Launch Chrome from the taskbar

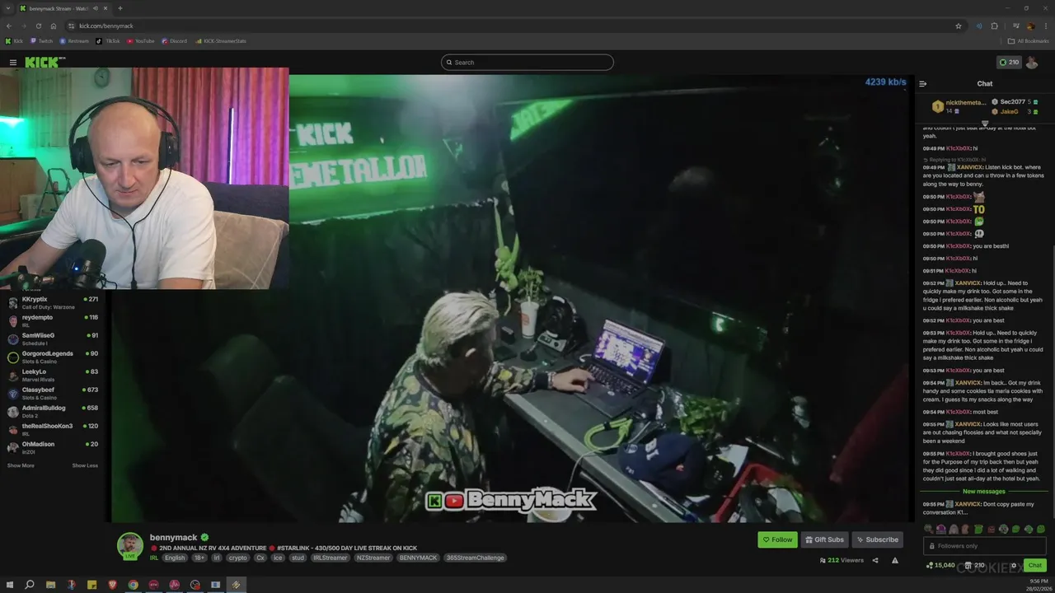133,585
